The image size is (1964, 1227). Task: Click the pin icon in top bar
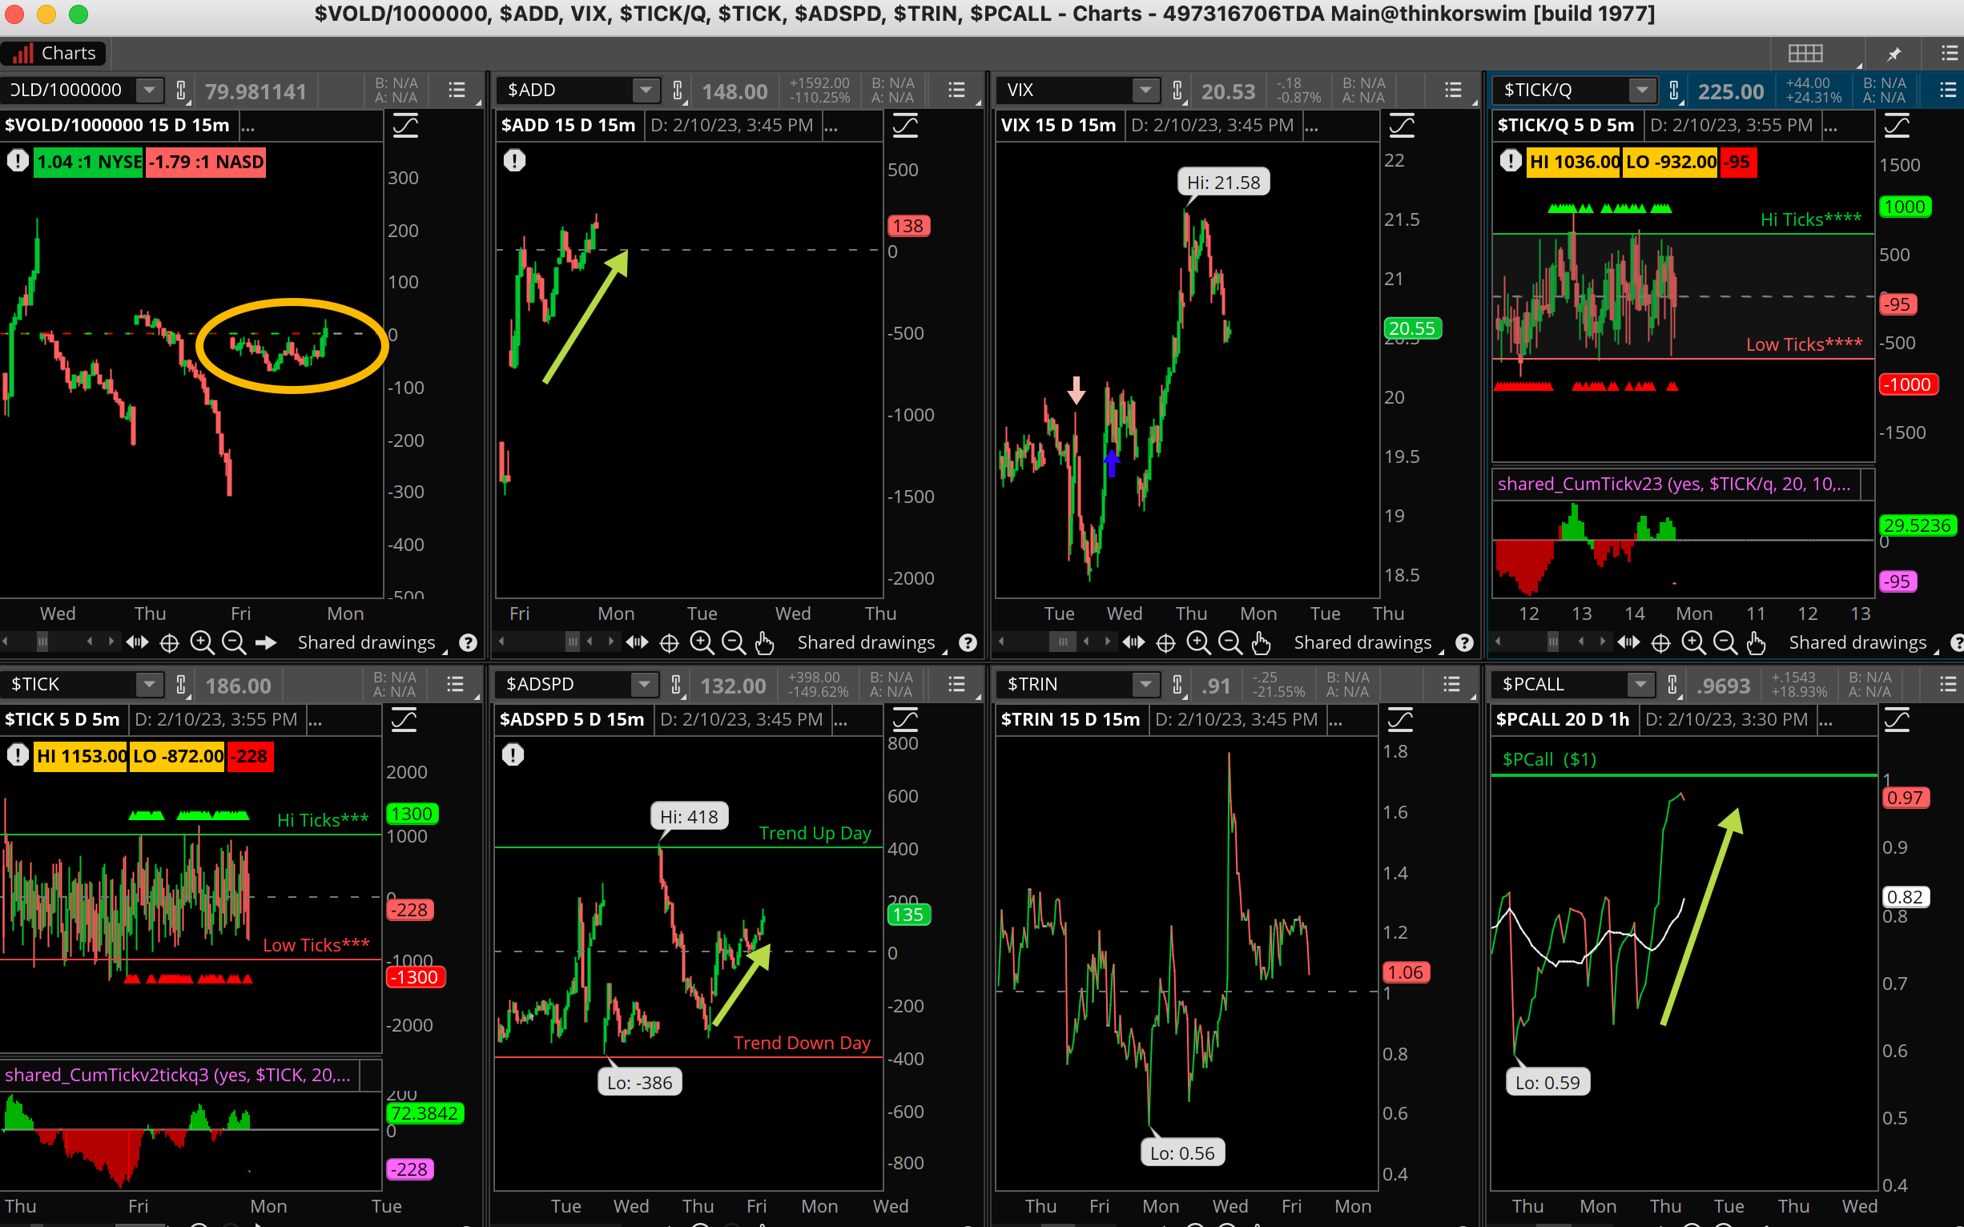[x=1894, y=54]
